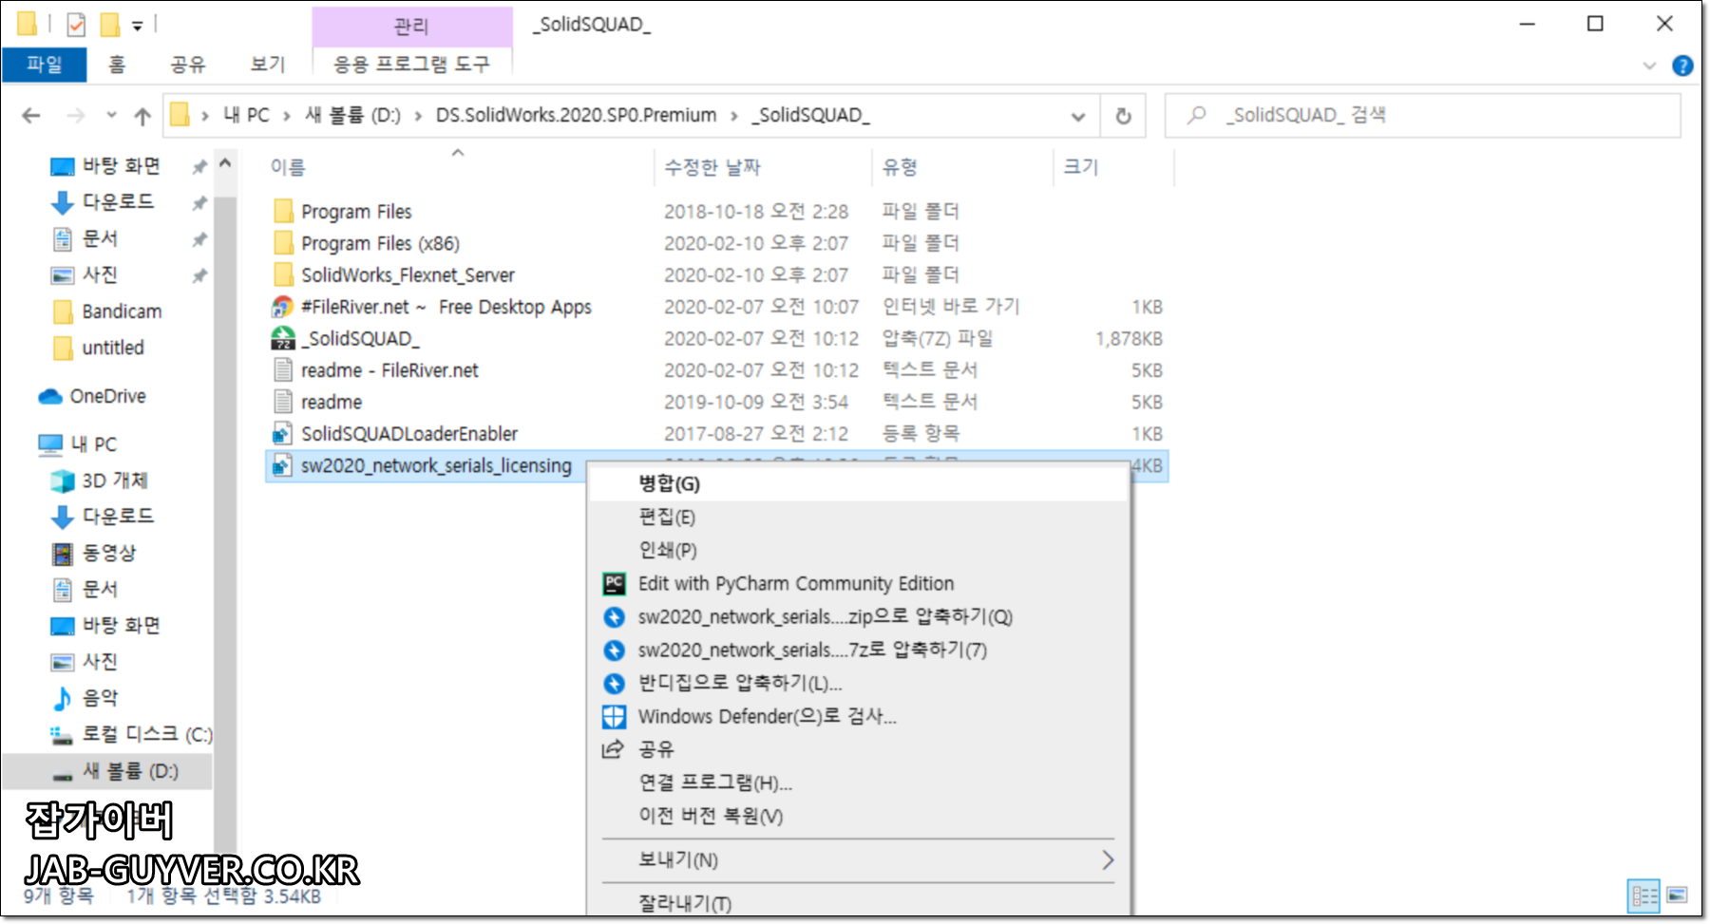Screen dimensions: 1710x924
Task: Click the Forward navigation arrow
Action: click(x=76, y=116)
